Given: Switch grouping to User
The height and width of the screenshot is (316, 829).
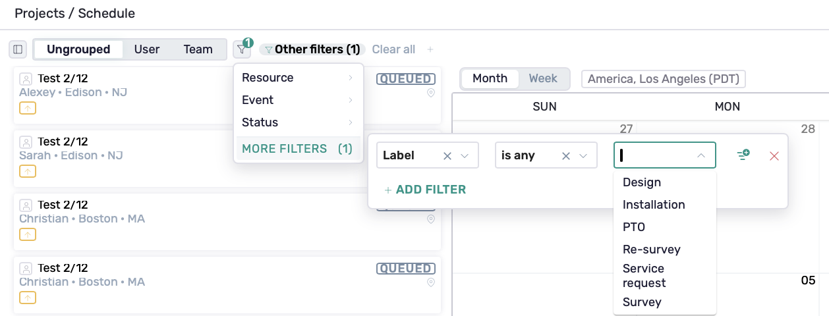Looking at the screenshot, I should (x=147, y=49).
